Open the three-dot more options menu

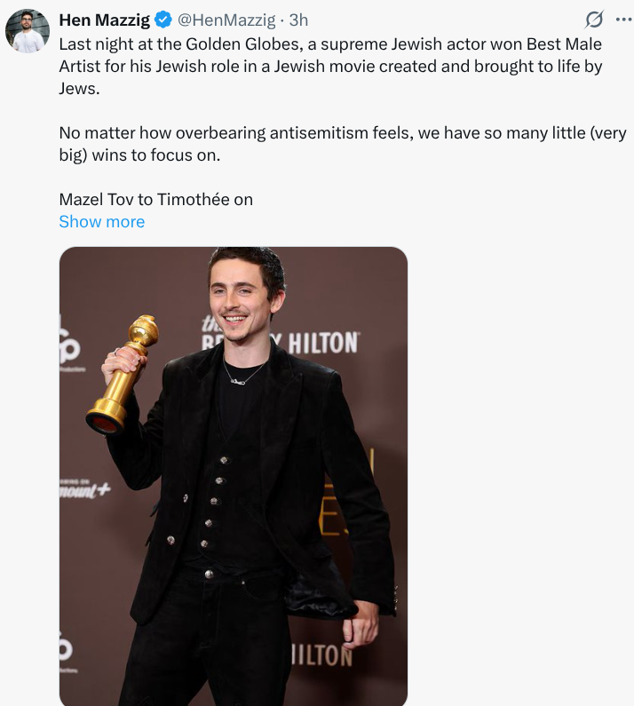click(x=623, y=20)
